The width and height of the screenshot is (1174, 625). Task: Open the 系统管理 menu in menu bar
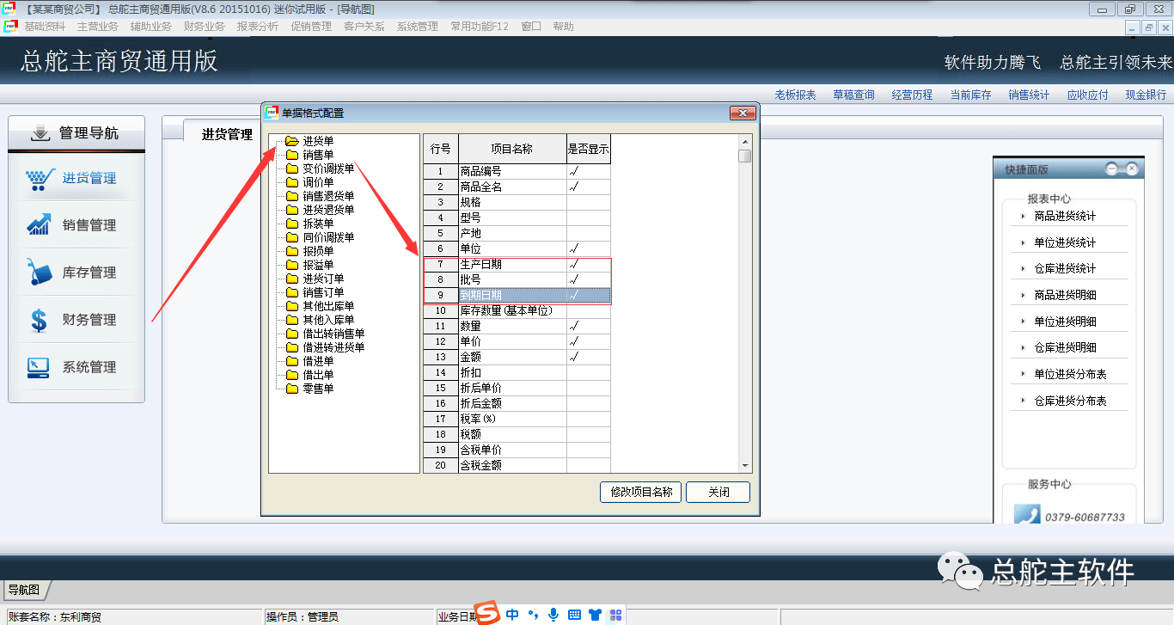[x=418, y=27]
